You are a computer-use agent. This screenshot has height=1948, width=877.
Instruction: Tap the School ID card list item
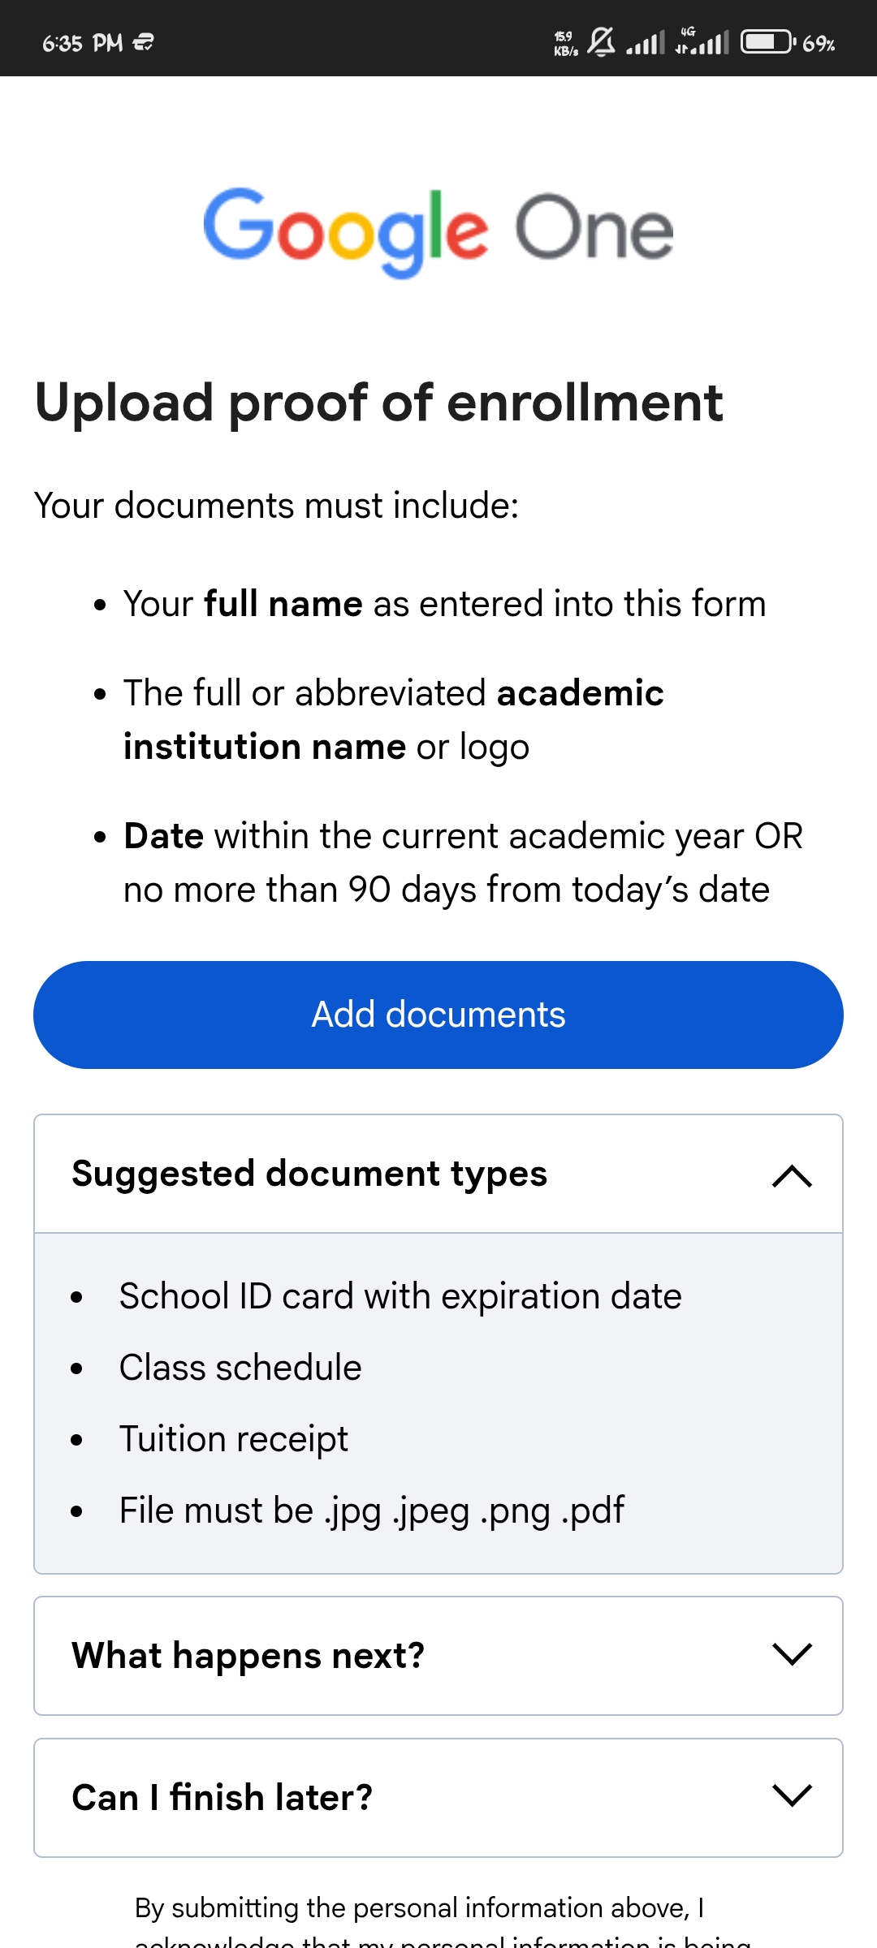click(x=400, y=1296)
